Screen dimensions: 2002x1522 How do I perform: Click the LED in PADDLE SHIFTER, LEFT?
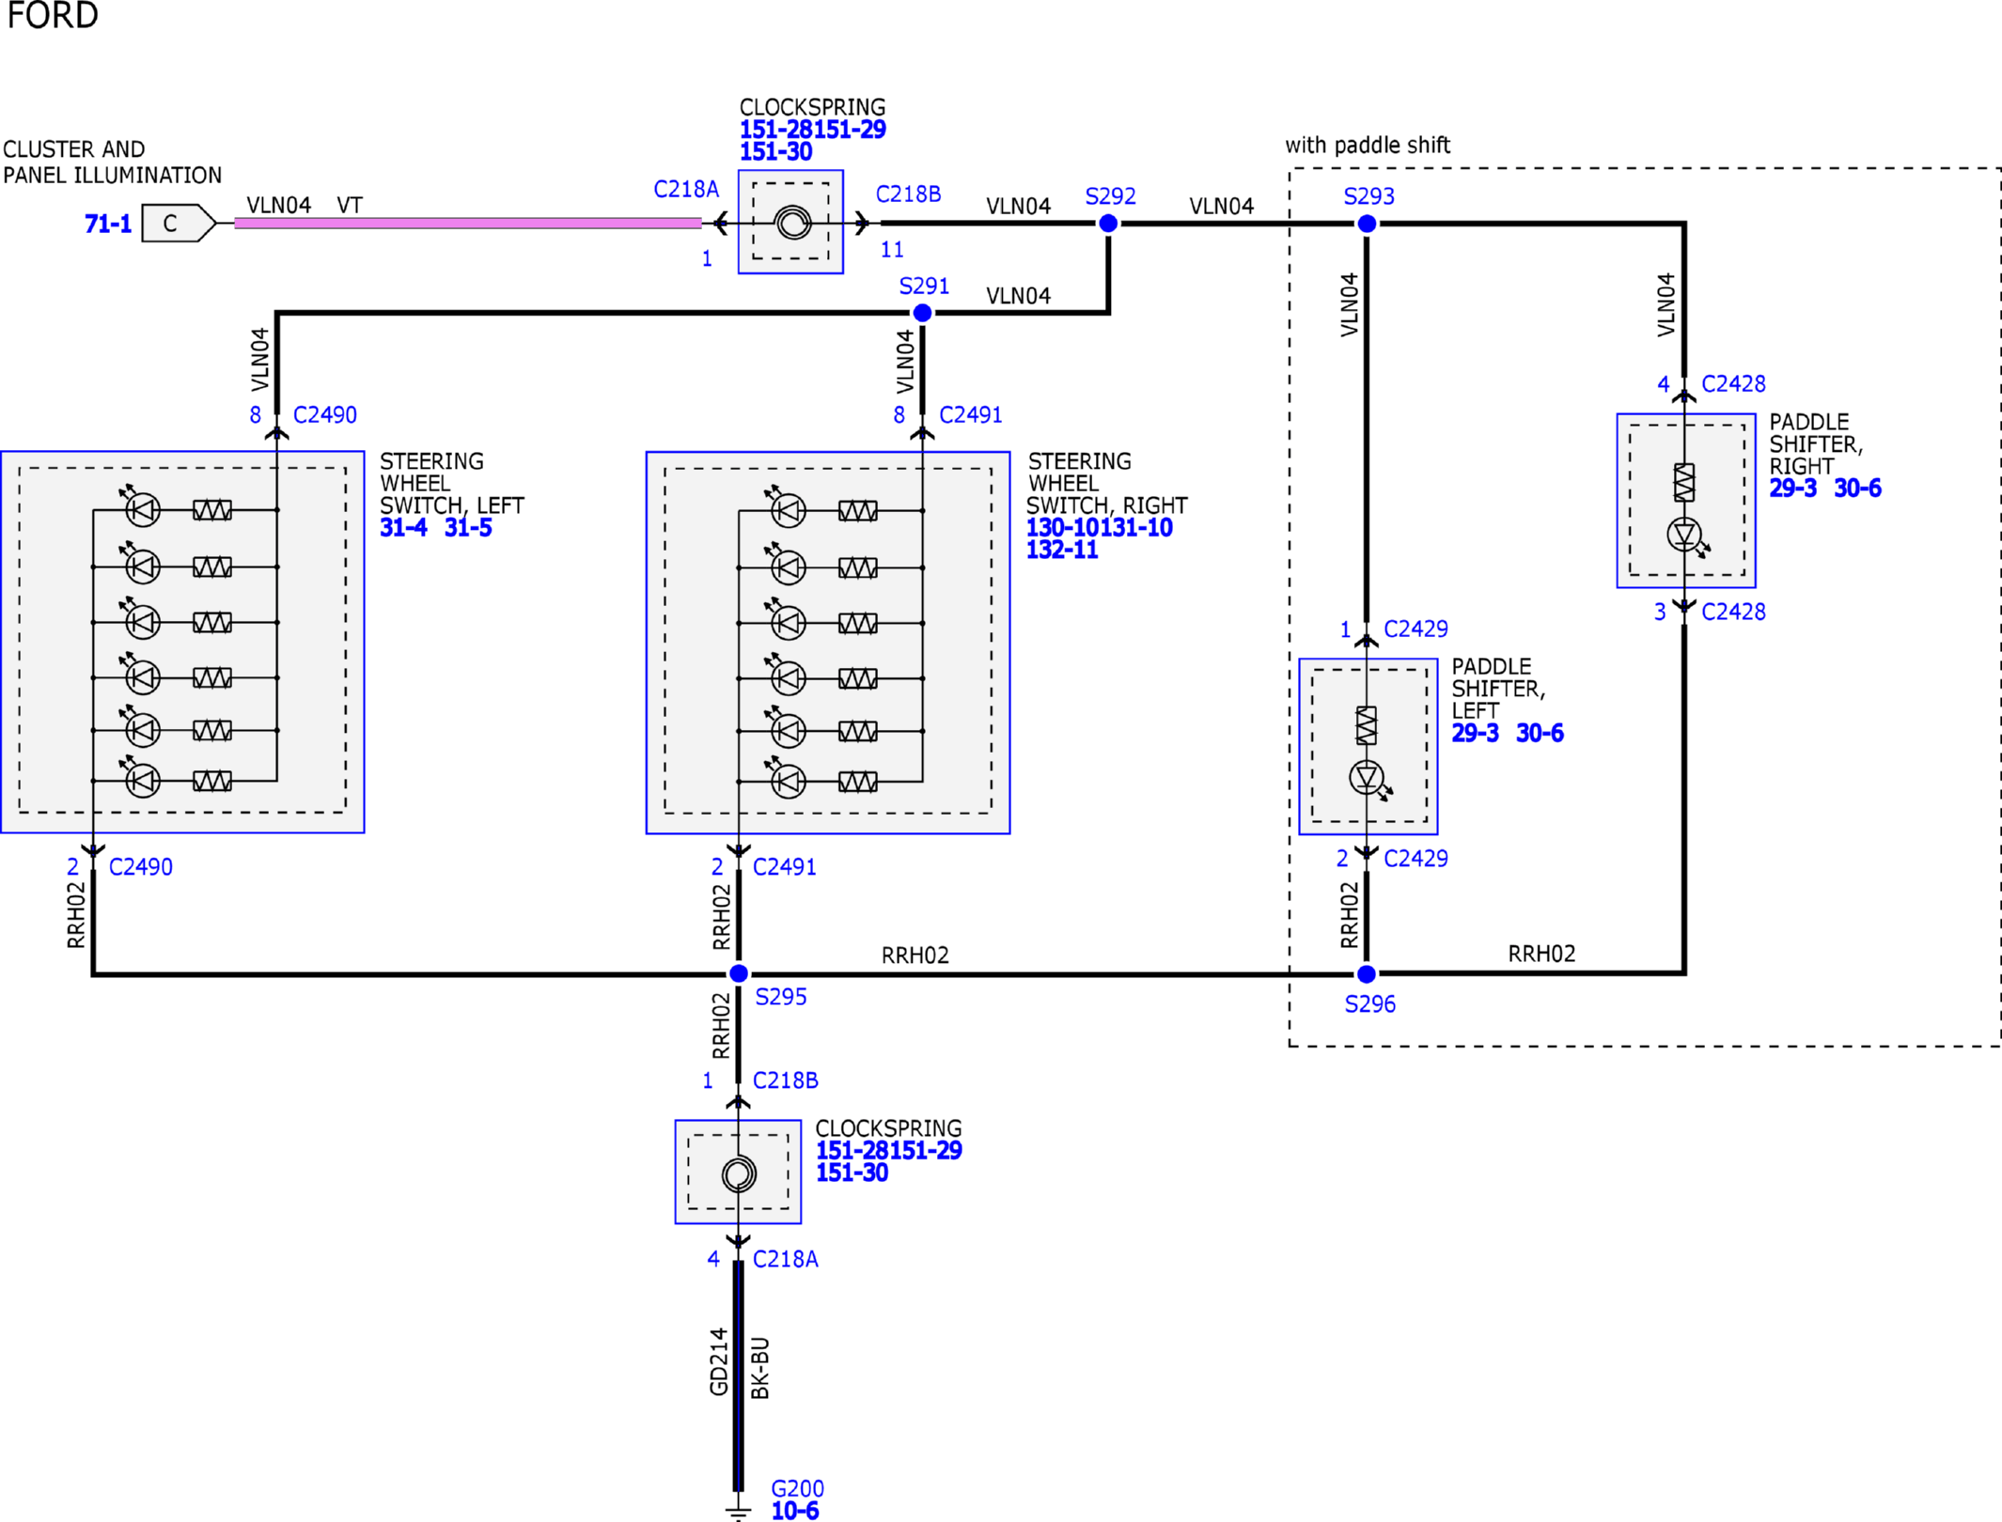(x=1369, y=780)
